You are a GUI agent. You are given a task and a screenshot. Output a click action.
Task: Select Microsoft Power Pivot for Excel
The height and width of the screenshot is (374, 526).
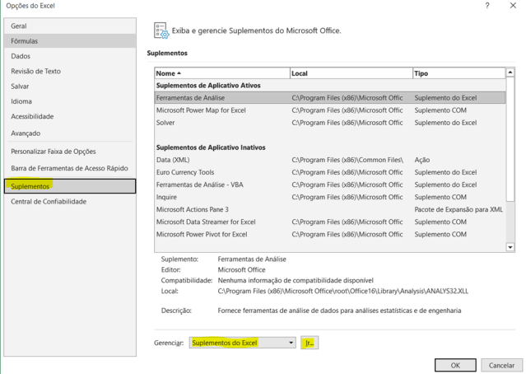point(202,235)
